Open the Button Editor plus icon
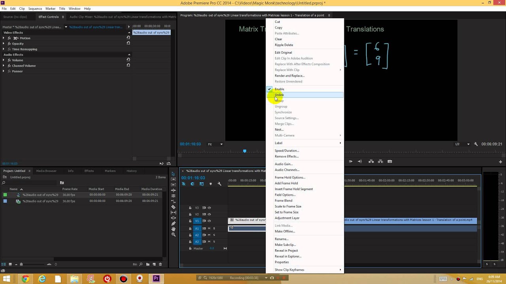 [500, 162]
